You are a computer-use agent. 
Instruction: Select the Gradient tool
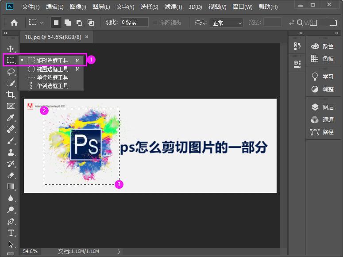tap(11, 187)
